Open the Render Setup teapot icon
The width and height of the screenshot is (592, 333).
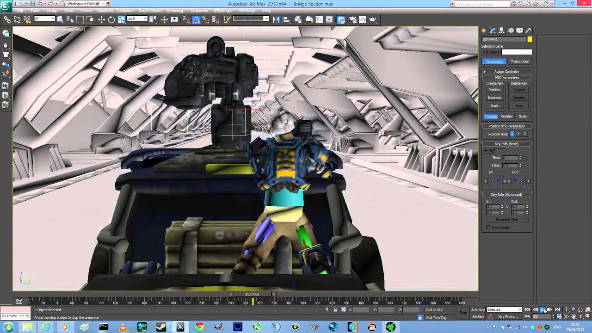352,19
